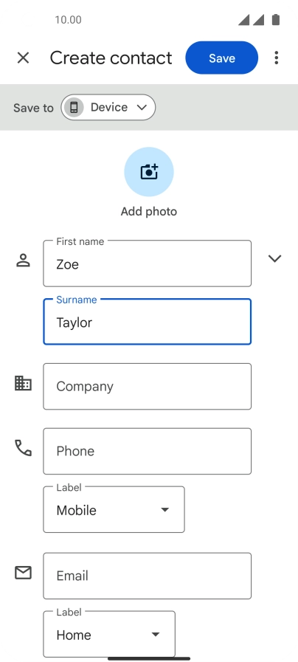This screenshot has height=662, width=298.
Task: Expand name fields with the chevron arrow
Action: point(275,258)
